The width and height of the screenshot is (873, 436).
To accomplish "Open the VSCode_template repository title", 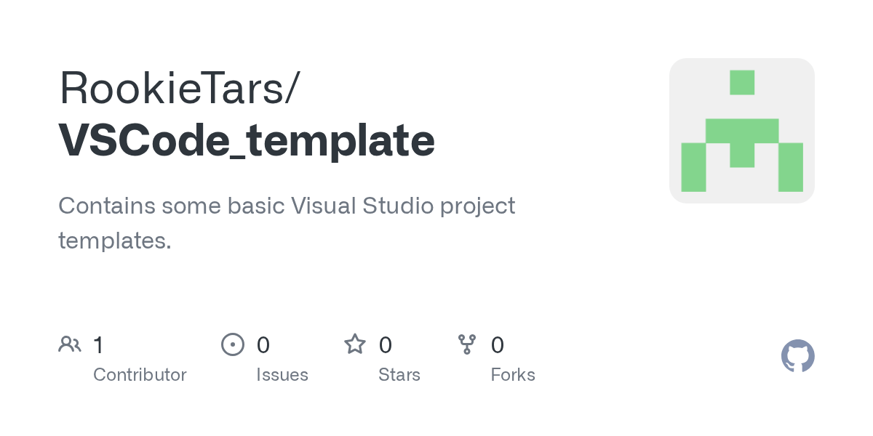I will click(247, 141).
